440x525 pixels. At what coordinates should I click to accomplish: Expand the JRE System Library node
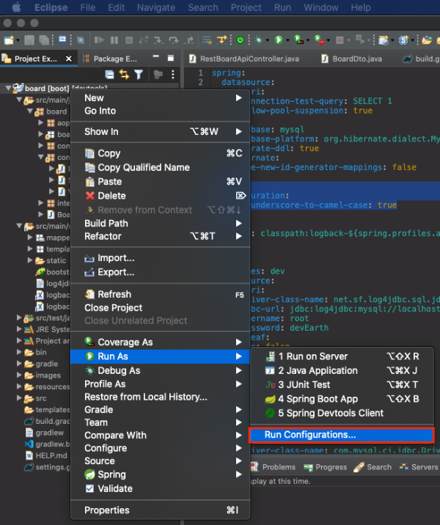pos(19,329)
